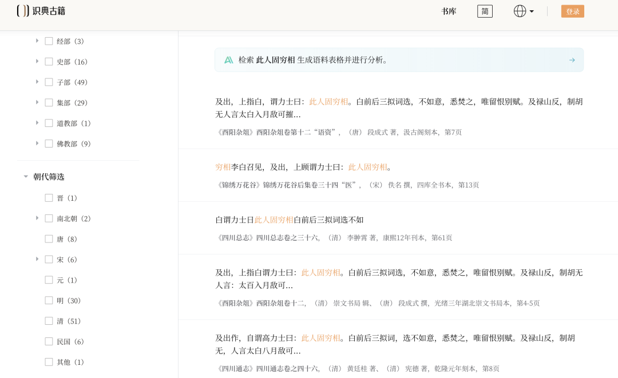
Task: Check the 清 (51) dynasty checkbox
Action: pyautogui.click(x=49, y=320)
